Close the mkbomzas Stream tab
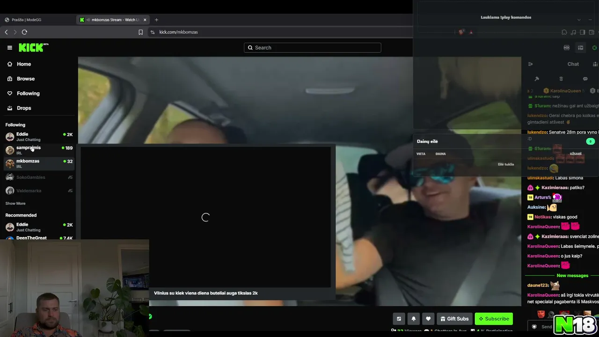 (x=145, y=20)
